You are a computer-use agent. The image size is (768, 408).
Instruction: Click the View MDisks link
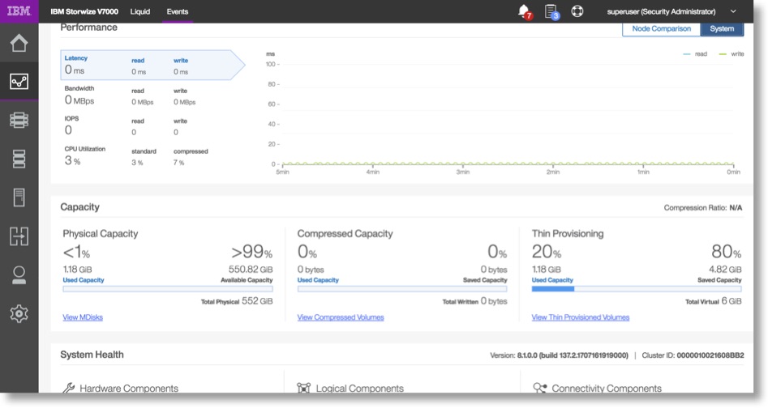pyautogui.click(x=83, y=317)
